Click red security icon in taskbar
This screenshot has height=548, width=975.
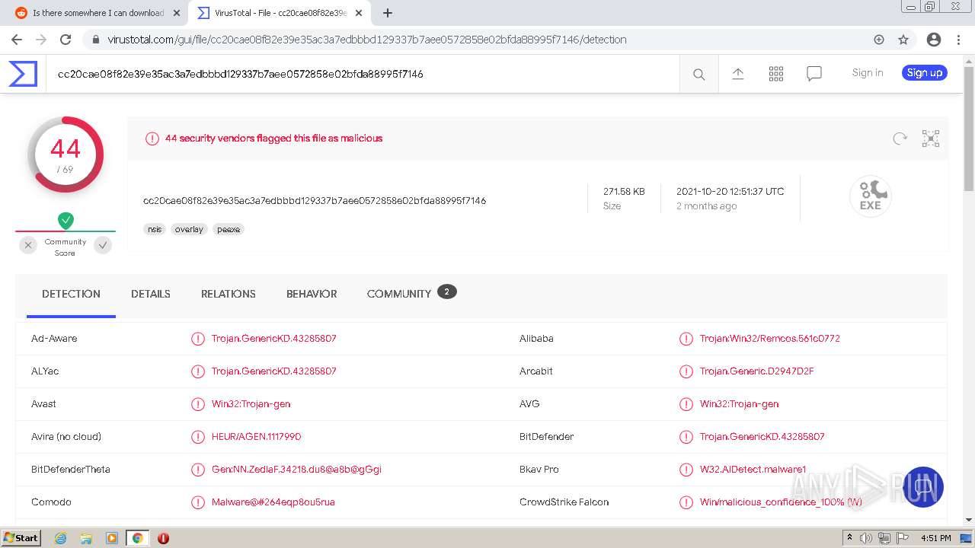click(163, 538)
